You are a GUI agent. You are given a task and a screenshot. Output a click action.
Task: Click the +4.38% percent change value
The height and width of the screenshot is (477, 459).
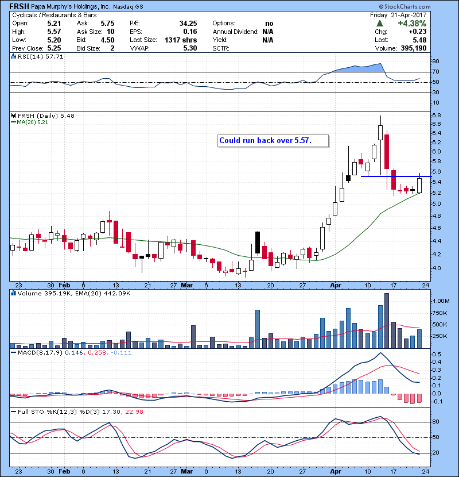pyautogui.click(x=412, y=24)
